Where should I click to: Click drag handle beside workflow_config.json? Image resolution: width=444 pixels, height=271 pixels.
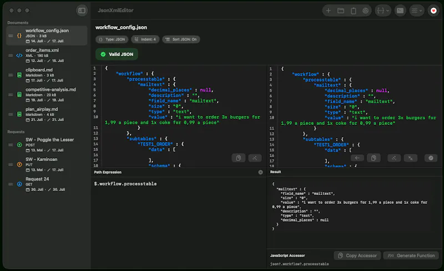[x=11, y=36]
